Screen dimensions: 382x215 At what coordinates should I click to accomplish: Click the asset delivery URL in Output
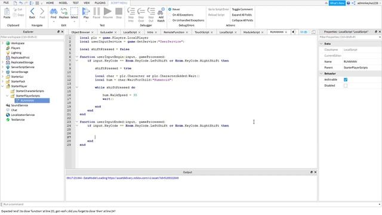[143, 178]
